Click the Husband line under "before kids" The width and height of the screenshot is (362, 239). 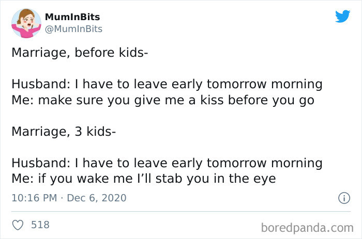[x=167, y=84]
